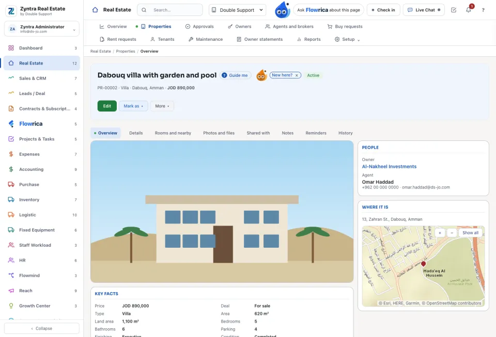The image size is (496, 337).
Task: Click the villa property photo
Action: pos(222,211)
